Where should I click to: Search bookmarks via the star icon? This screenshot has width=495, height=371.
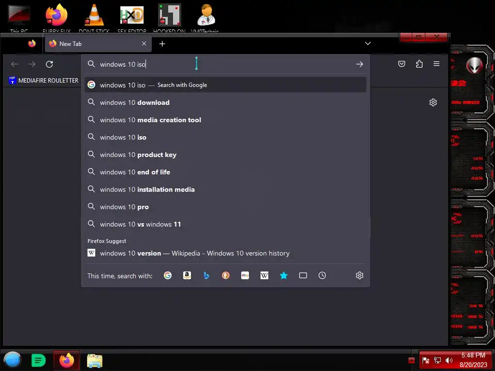click(283, 275)
